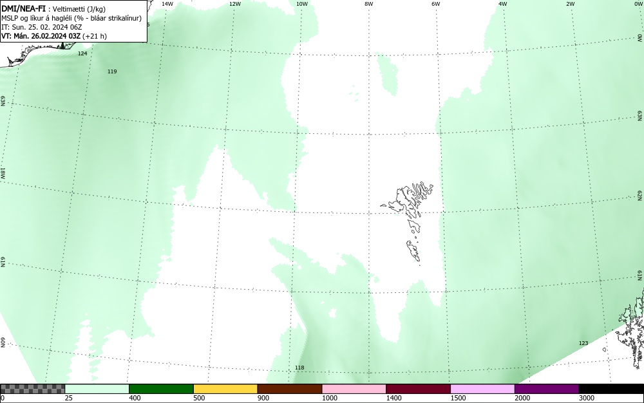Image resolution: width=644 pixels, height=403 pixels.
Task: Click the 18W longitude label
Action: click(x=3, y=173)
